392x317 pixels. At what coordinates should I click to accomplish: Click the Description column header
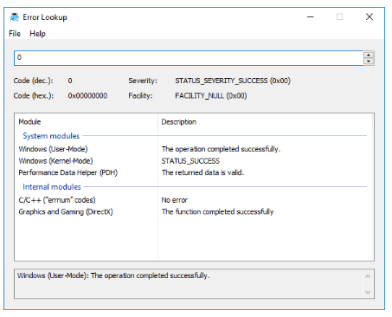tap(266, 122)
